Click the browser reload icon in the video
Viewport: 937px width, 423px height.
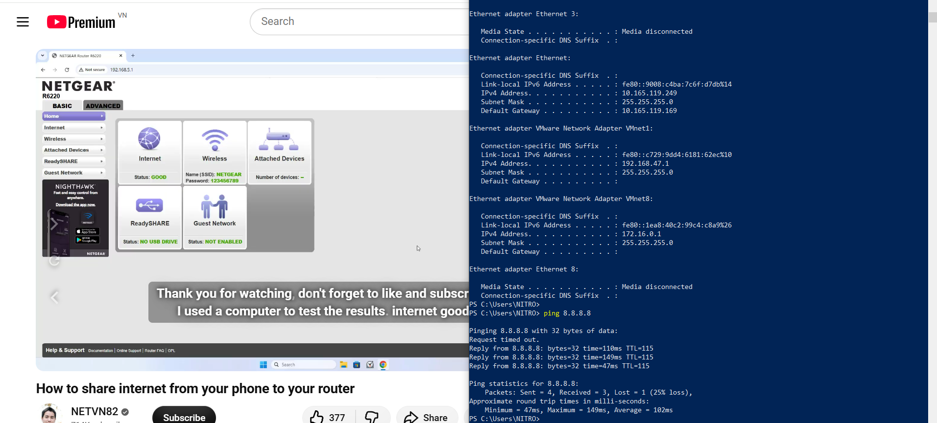(x=67, y=70)
